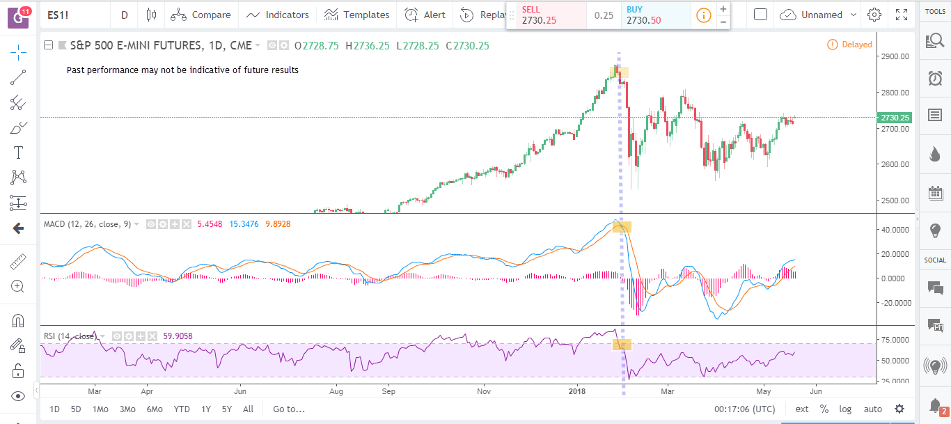The height and width of the screenshot is (424, 951).
Task: Open the hotlist flame icon panel
Action: click(935, 155)
